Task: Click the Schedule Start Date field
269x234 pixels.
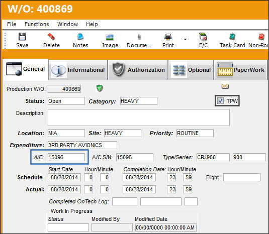Action: (x=64, y=177)
